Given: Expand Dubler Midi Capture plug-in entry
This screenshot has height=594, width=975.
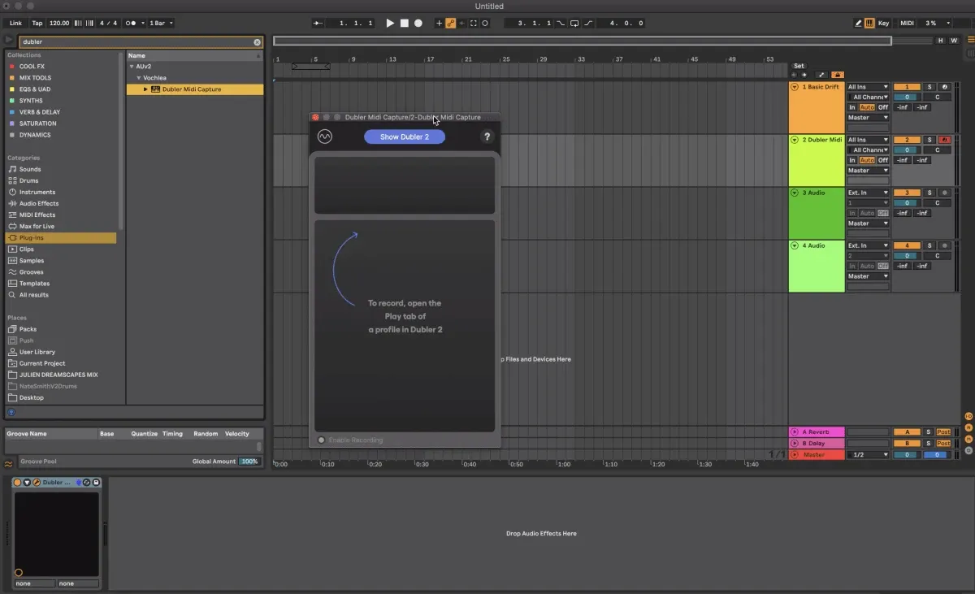Looking at the screenshot, I should click(146, 89).
